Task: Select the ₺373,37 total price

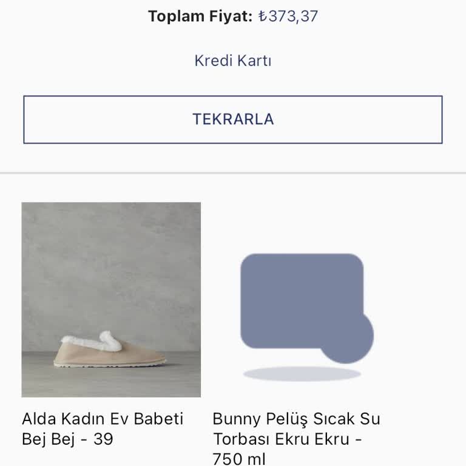Action: [288, 16]
